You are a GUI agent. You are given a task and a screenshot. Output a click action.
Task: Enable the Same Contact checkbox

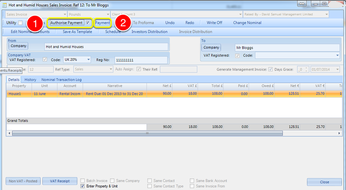click(x=150, y=181)
